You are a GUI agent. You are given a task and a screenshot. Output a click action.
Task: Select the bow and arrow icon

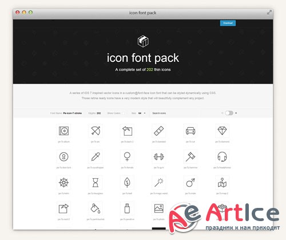96,131
